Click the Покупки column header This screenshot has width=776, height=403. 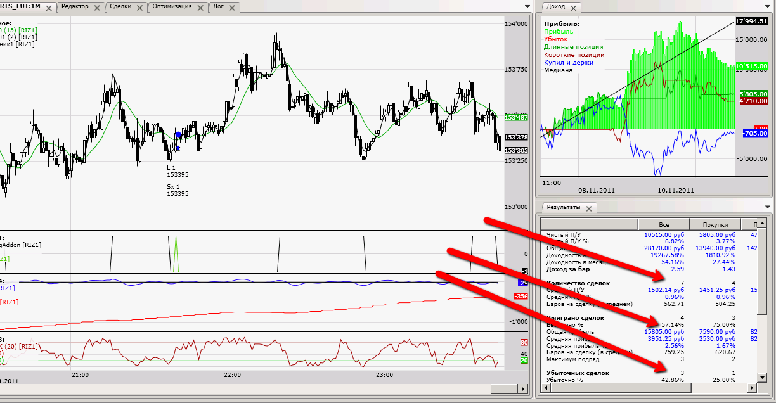714,224
